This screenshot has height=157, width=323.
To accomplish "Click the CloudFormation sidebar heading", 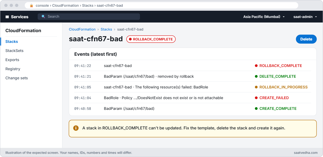I will pyautogui.click(x=23, y=31).
